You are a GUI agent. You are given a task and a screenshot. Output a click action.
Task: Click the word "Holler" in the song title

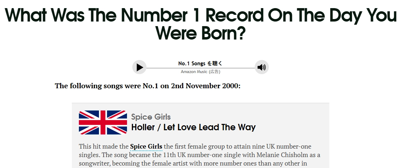[x=143, y=127]
